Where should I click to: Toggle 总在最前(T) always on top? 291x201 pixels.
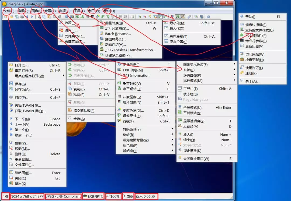(192, 37)
